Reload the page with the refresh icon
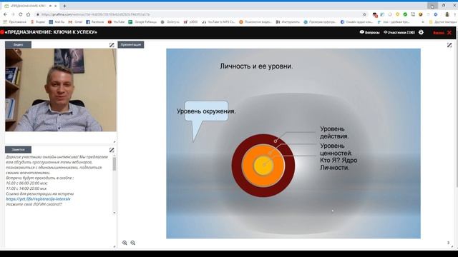The image size is (458, 257). tap(21, 14)
